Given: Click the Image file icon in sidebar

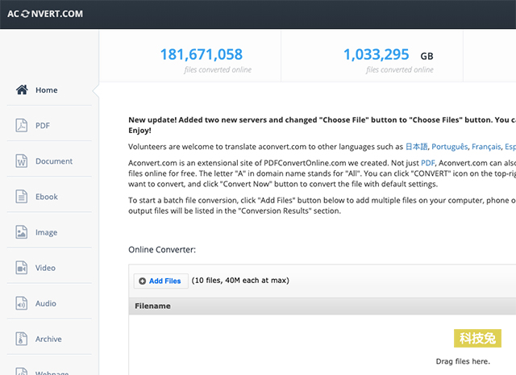Looking at the screenshot, I should point(22,231).
